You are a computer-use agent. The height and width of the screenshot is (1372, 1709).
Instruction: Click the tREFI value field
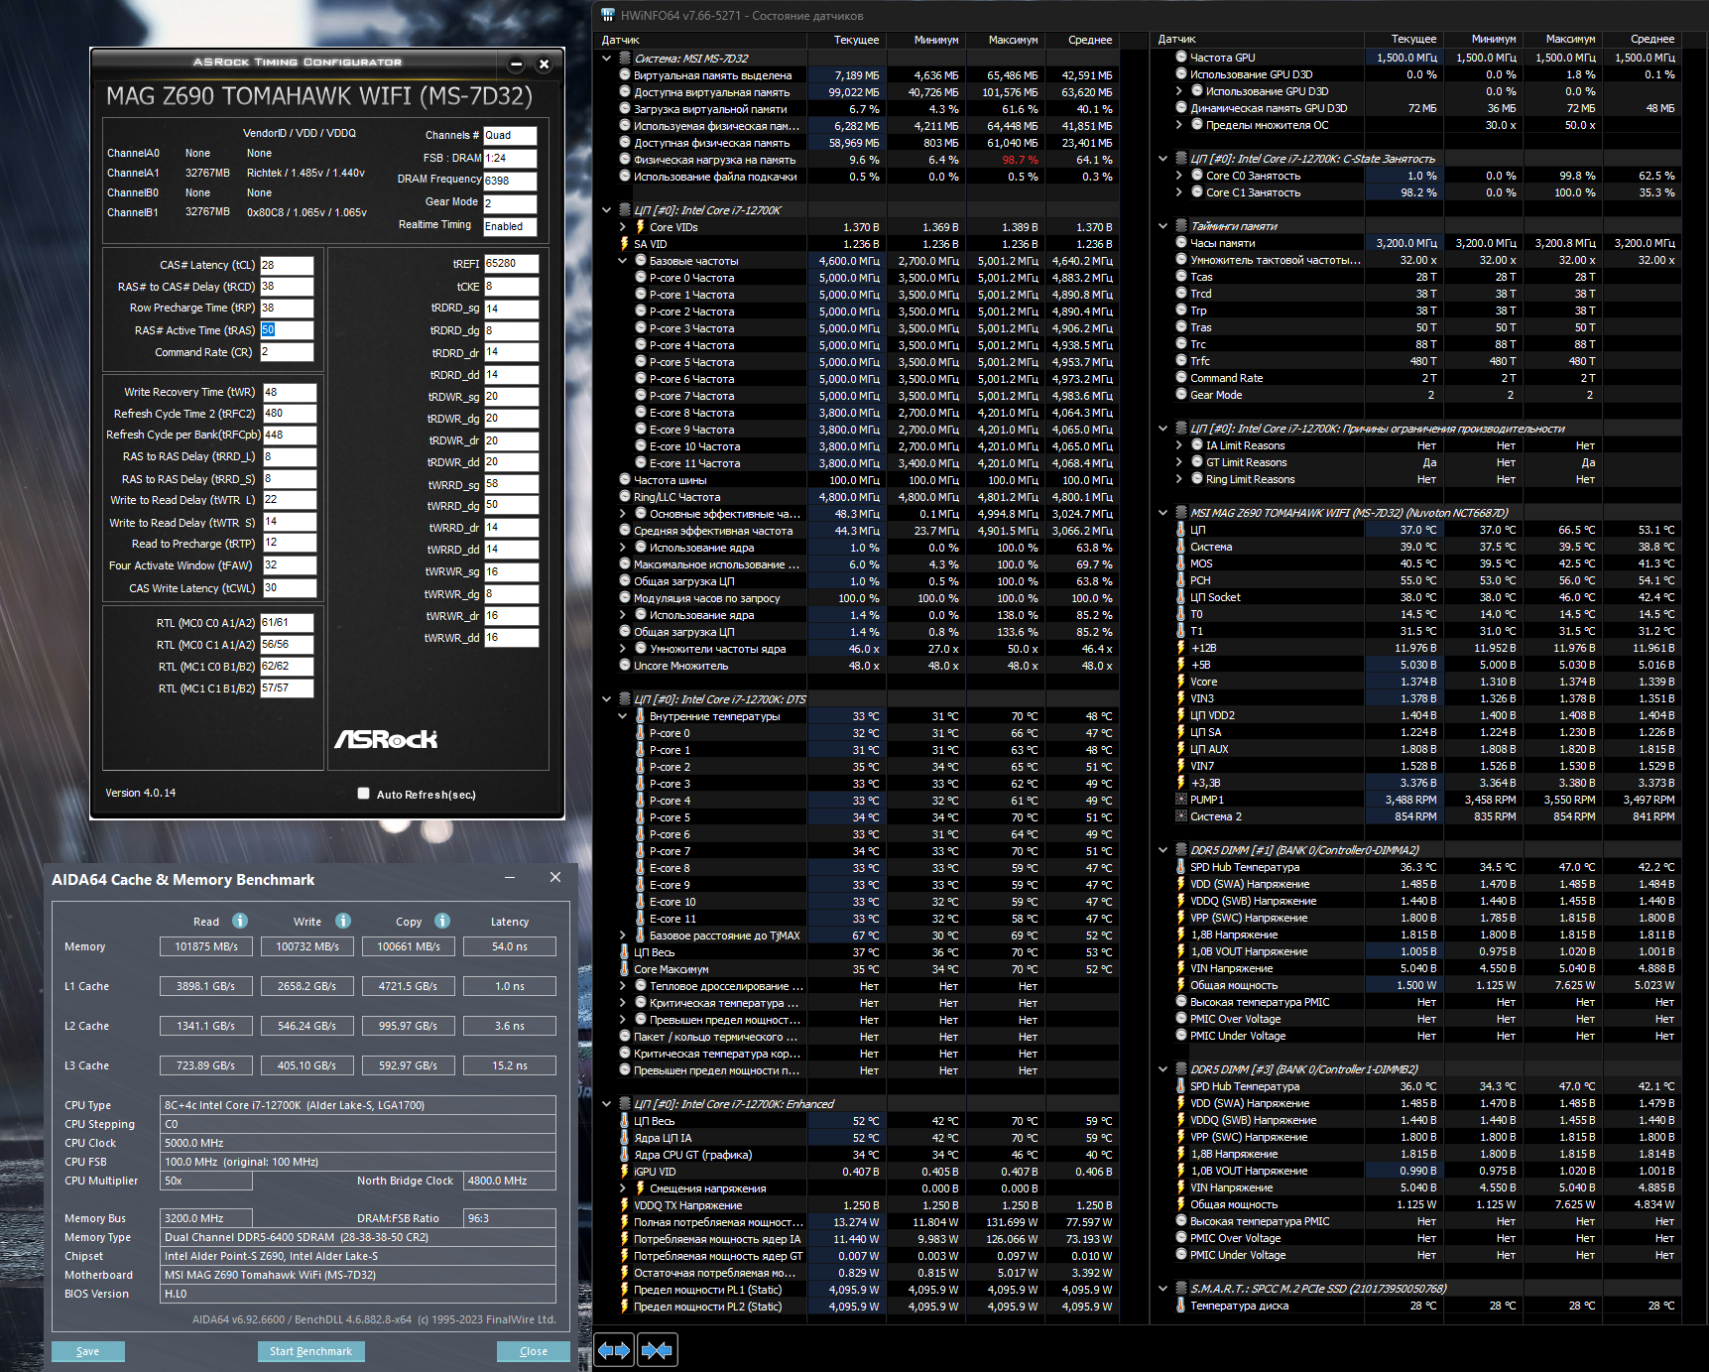[511, 264]
